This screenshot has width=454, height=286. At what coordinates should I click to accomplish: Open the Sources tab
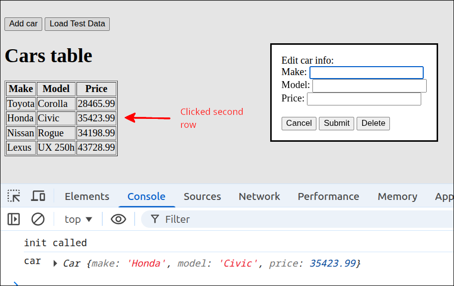pos(202,196)
